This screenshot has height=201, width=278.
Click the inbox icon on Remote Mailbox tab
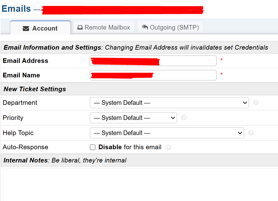coord(80,27)
